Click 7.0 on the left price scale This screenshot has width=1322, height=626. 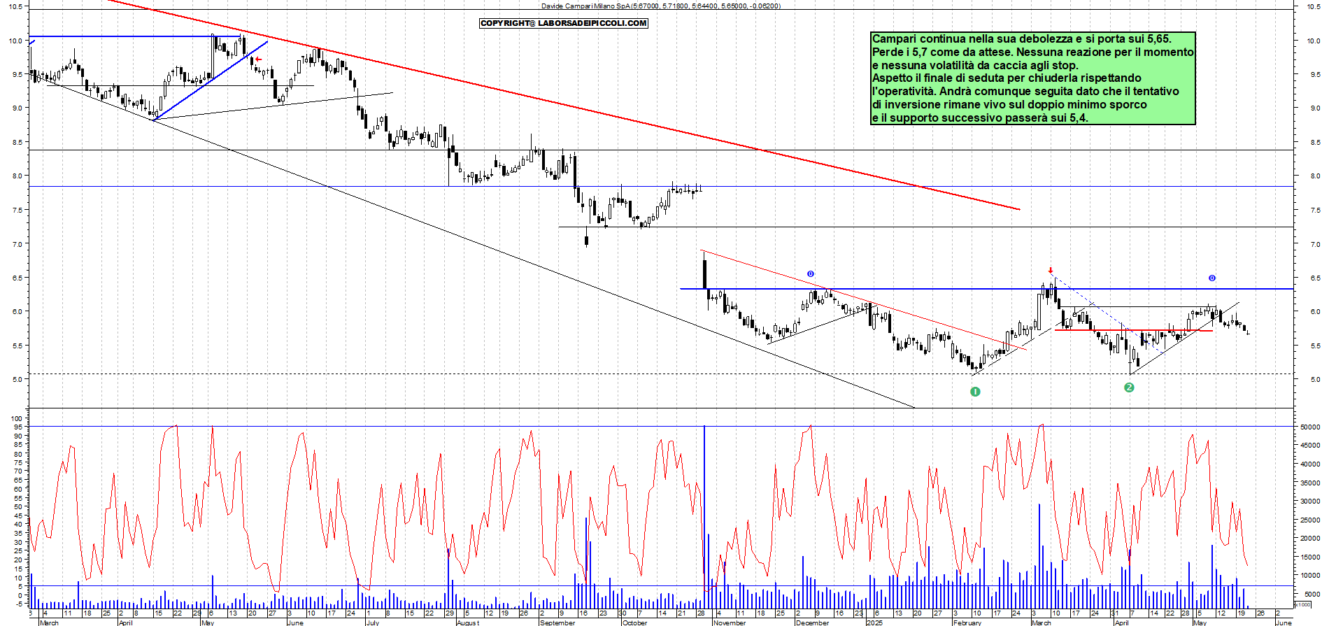pos(17,244)
